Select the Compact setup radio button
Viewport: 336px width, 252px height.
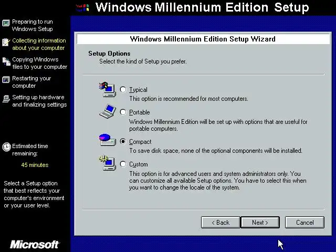[x=123, y=141]
